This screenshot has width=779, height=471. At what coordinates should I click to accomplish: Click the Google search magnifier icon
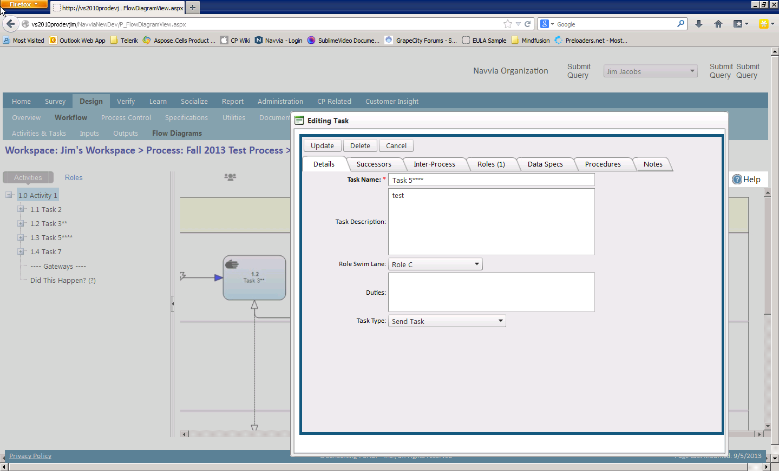680,24
